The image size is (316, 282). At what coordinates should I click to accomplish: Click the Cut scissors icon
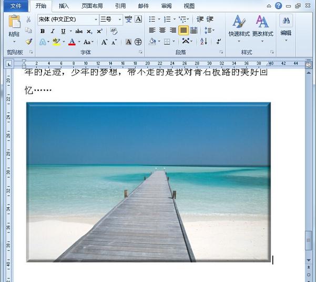[28, 19]
